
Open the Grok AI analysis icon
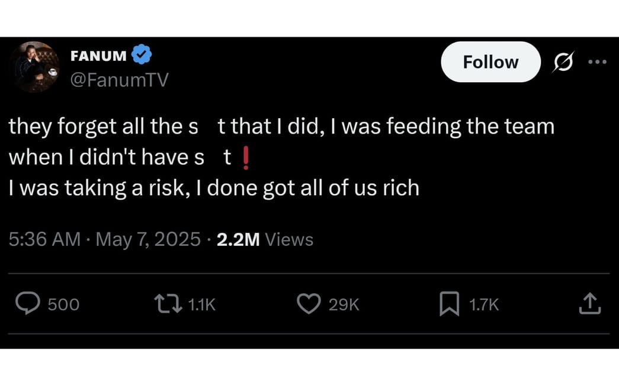click(563, 61)
